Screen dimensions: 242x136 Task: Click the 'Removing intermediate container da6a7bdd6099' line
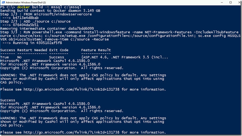click(47, 29)
